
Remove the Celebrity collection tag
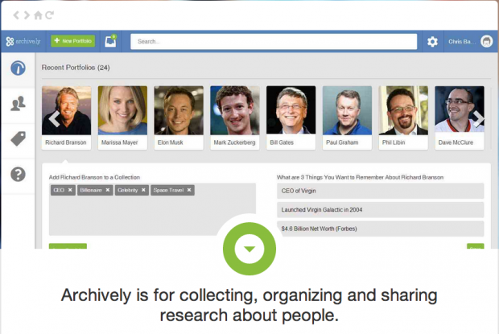pyautogui.click(x=143, y=190)
